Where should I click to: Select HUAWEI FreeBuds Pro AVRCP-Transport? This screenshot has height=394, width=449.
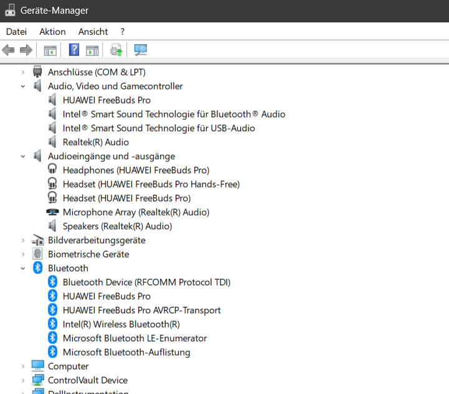[142, 311]
